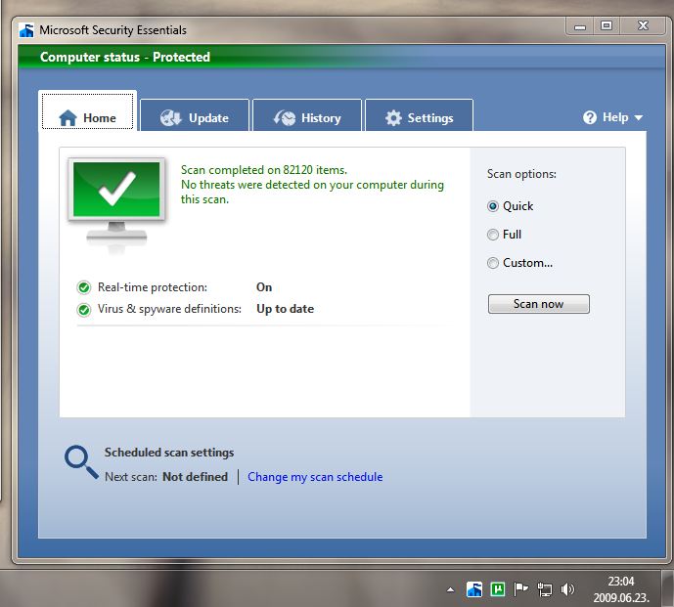Viewport: 674px width, 607px height.
Task: Click the globe download icon on Update tab
Action: 171,117
